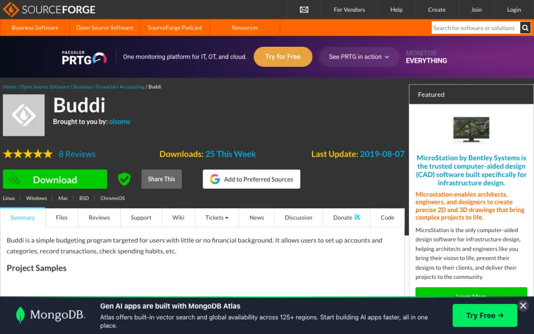
Task: Click Home breadcrumb link
Action: pyautogui.click(x=9, y=87)
